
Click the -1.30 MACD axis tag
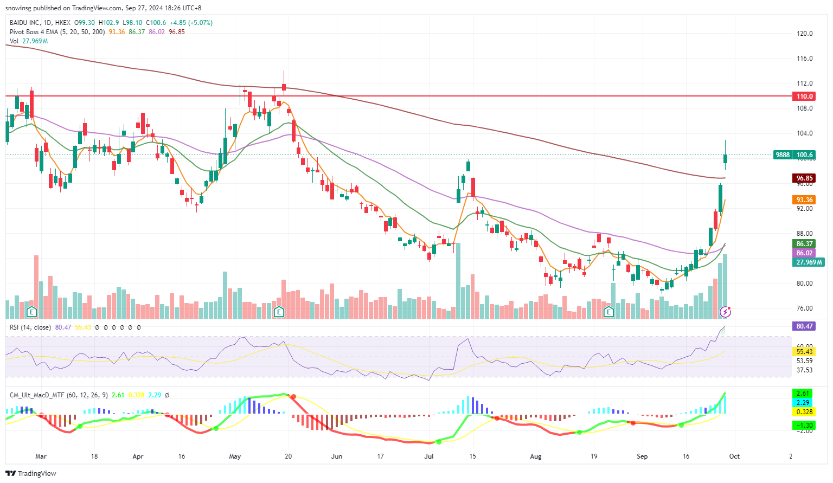tap(804, 426)
